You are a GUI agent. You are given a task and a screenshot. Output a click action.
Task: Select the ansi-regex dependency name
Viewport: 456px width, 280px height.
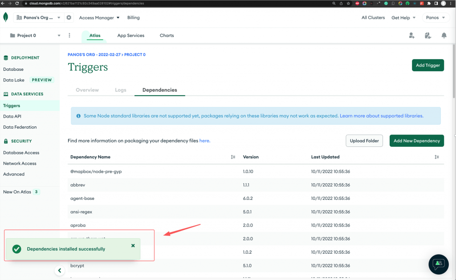81,212
